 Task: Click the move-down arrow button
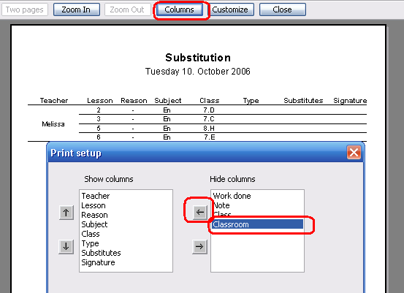tap(66, 247)
